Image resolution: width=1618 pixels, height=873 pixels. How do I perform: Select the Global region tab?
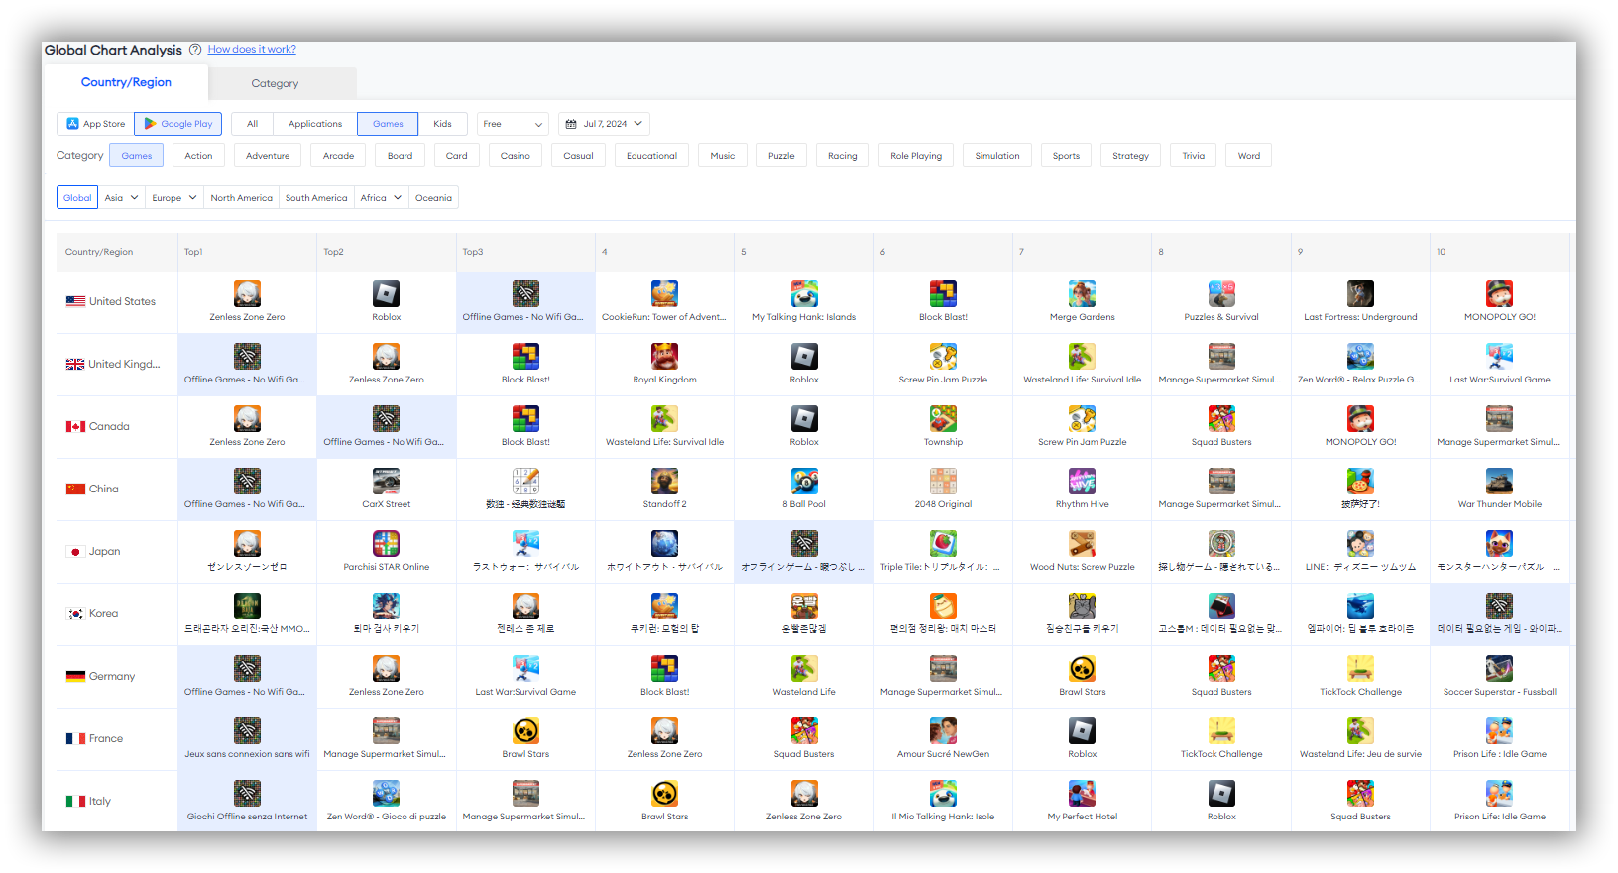pos(77,198)
